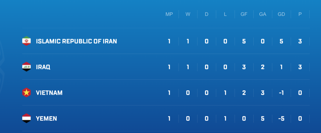Click the GF column header
321x133 pixels.
[x=244, y=14]
